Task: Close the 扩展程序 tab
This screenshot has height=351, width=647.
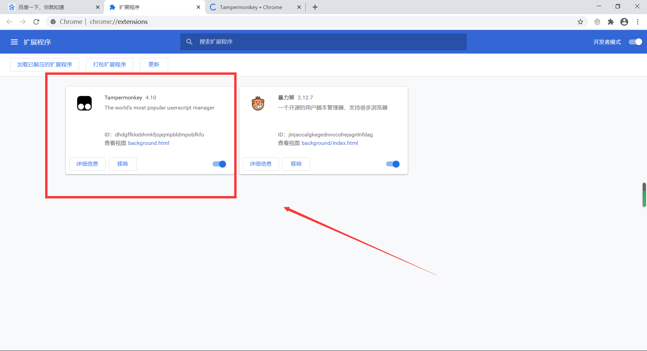Action: coord(198,7)
